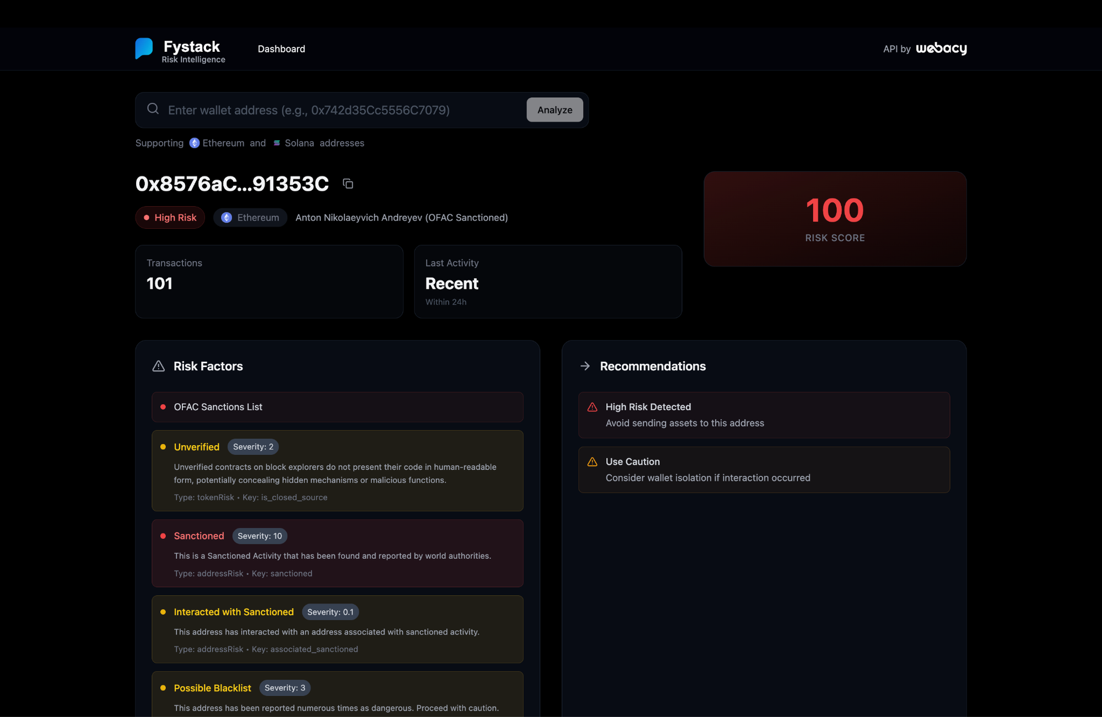The width and height of the screenshot is (1102, 717).
Task: Click the Last Activity Recent card
Action: [548, 282]
